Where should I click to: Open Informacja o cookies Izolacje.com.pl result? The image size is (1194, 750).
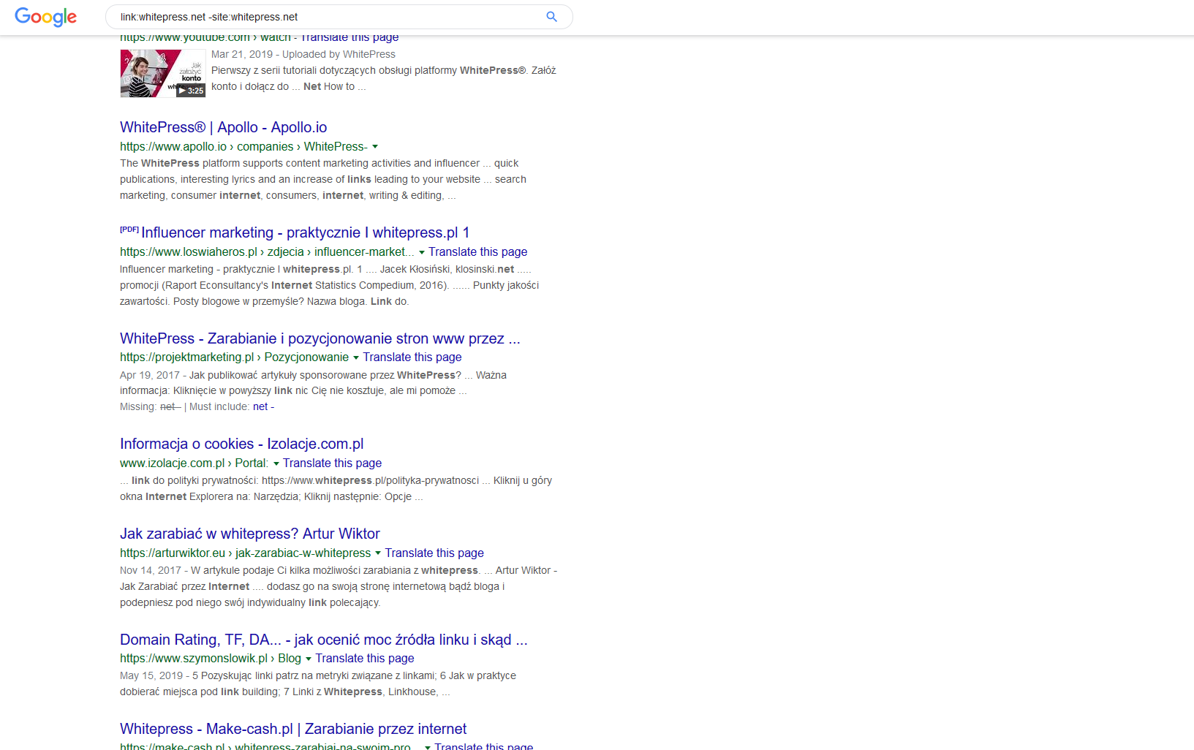pos(241,444)
